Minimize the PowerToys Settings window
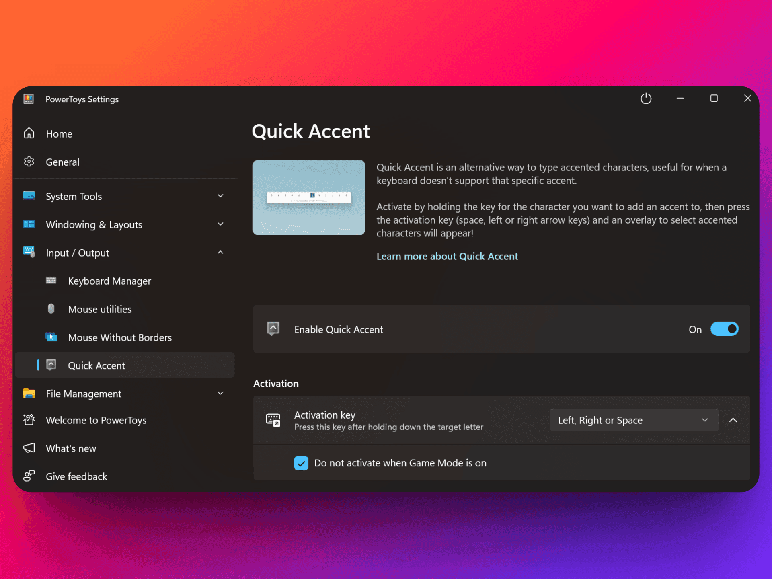Viewport: 772px width, 579px height. pos(680,98)
